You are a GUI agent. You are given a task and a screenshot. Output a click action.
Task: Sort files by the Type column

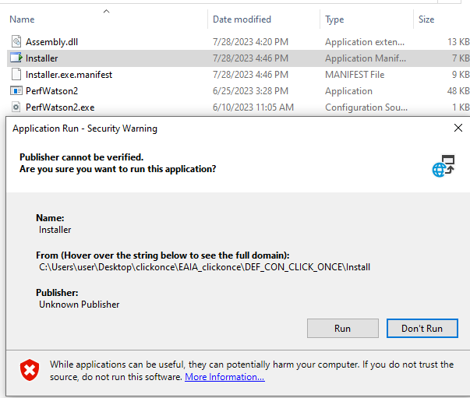coord(334,19)
